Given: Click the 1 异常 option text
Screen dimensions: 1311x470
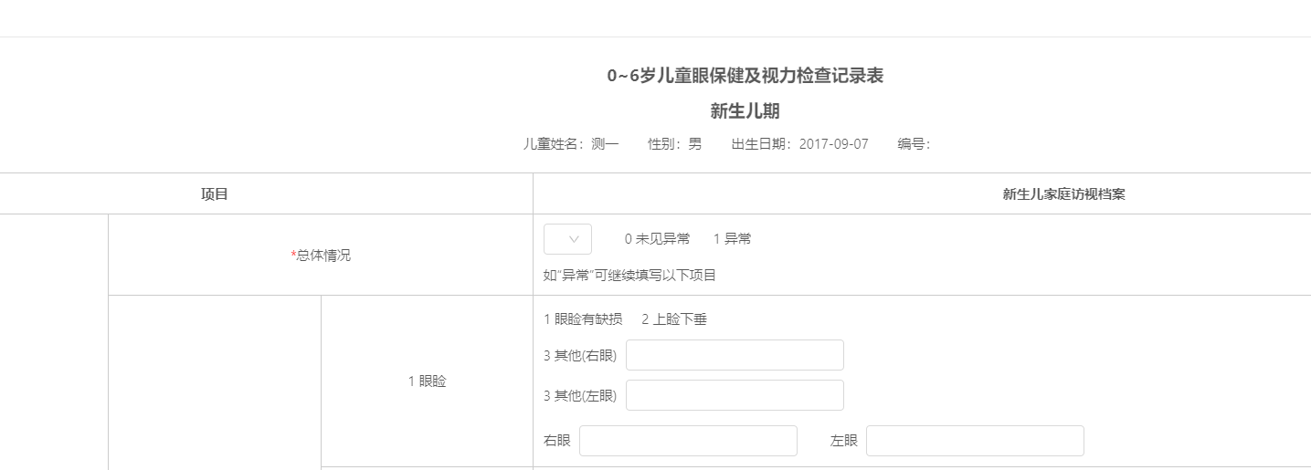Looking at the screenshot, I should [x=733, y=239].
